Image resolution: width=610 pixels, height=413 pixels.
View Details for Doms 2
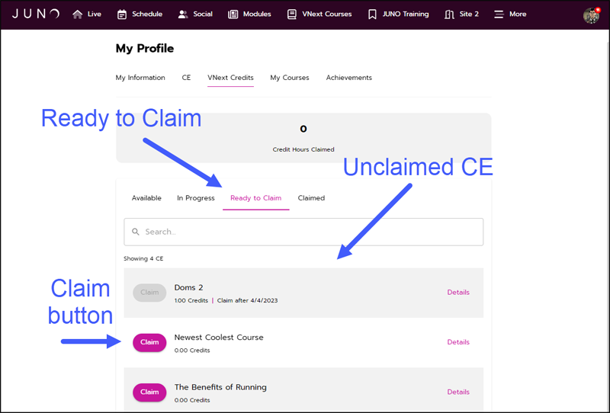coord(458,293)
